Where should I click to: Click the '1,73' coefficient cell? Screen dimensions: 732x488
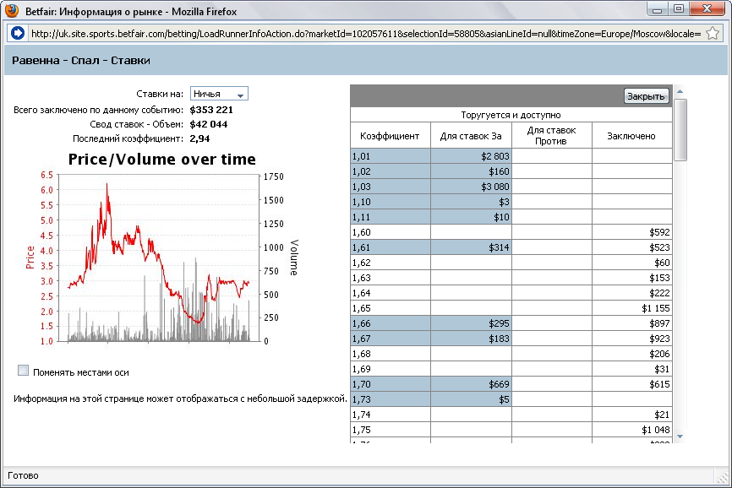pyautogui.click(x=391, y=399)
